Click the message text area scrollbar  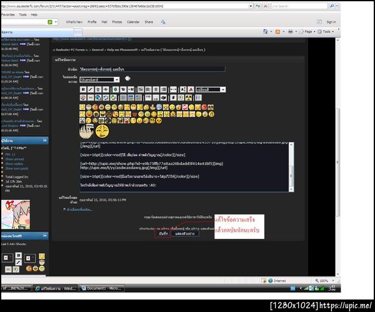pyautogui.click(x=291, y=167)
